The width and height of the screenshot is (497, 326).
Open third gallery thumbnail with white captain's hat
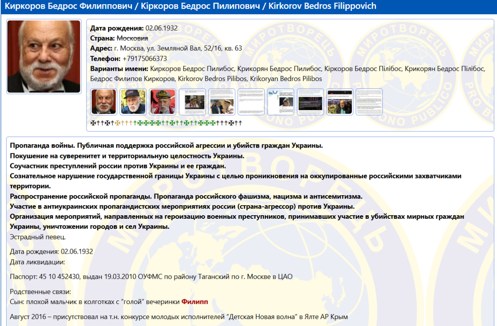click(163, 102)
